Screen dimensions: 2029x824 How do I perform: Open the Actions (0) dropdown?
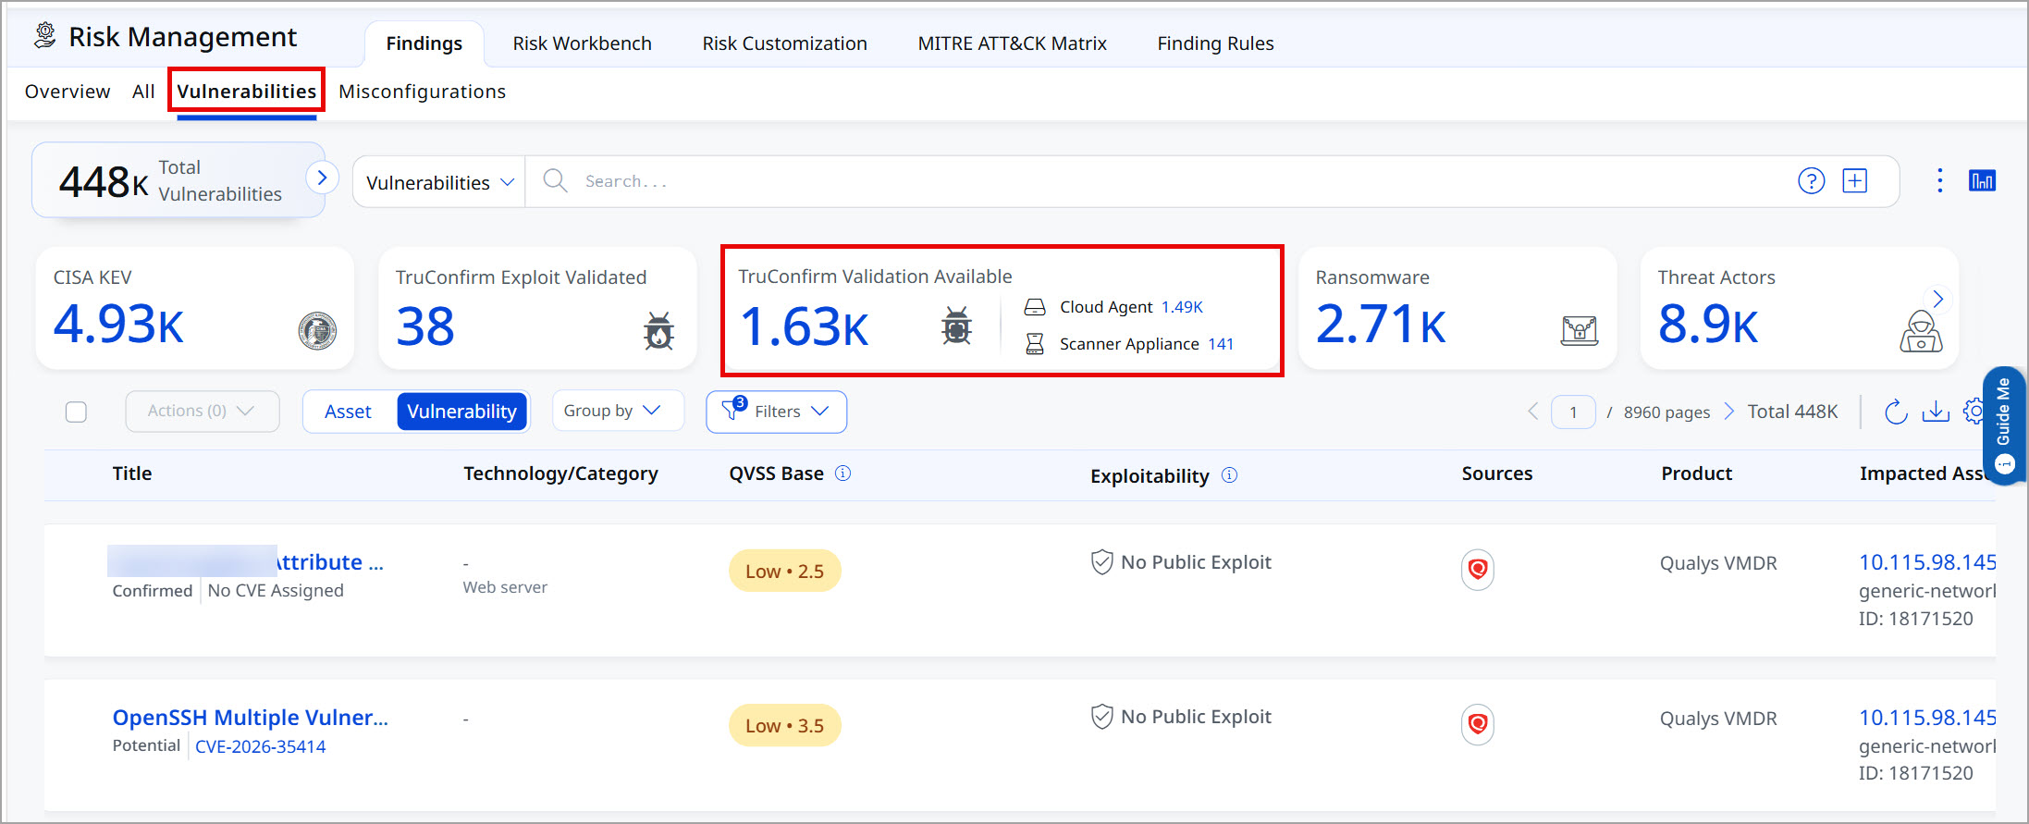202,411
